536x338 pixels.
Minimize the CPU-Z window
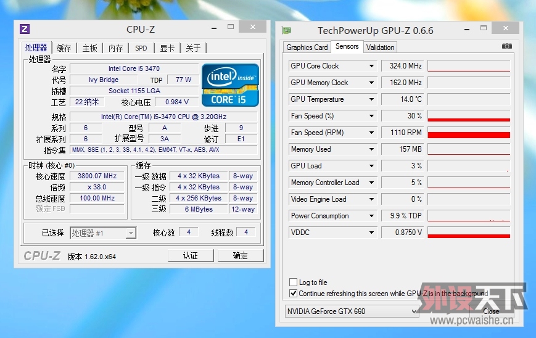(214, 28)
